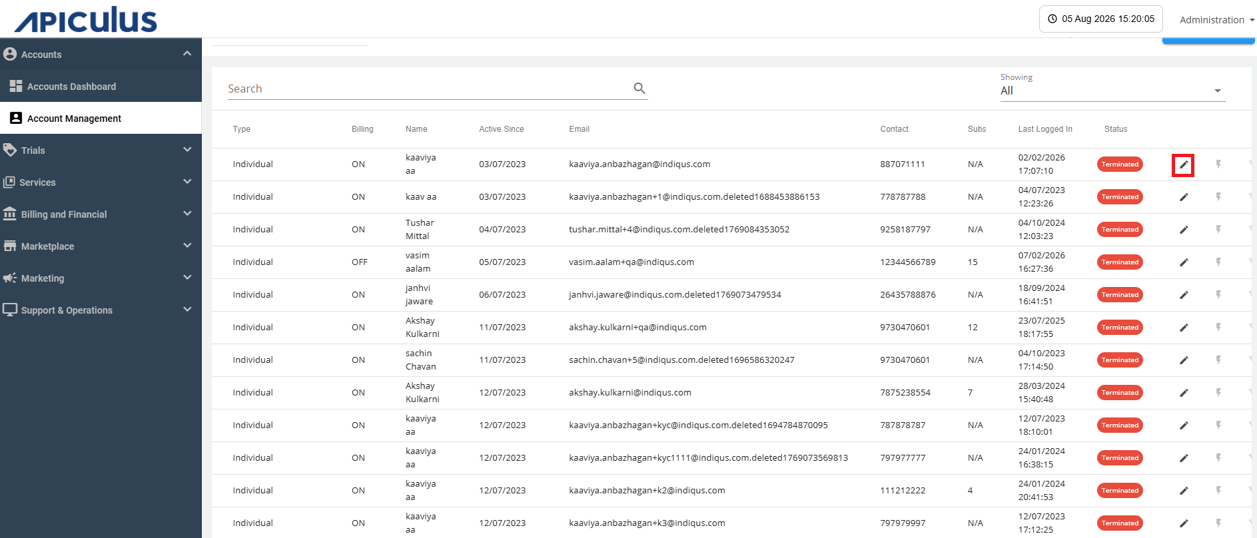Edit the janhvi jaware account with the pencil icon

[x=1183, y=295]
